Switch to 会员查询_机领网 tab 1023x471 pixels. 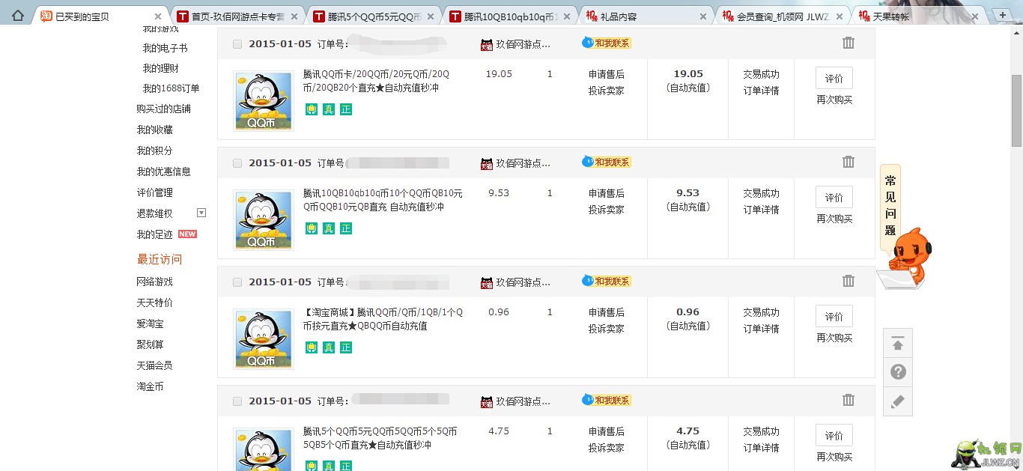(783, 16)
